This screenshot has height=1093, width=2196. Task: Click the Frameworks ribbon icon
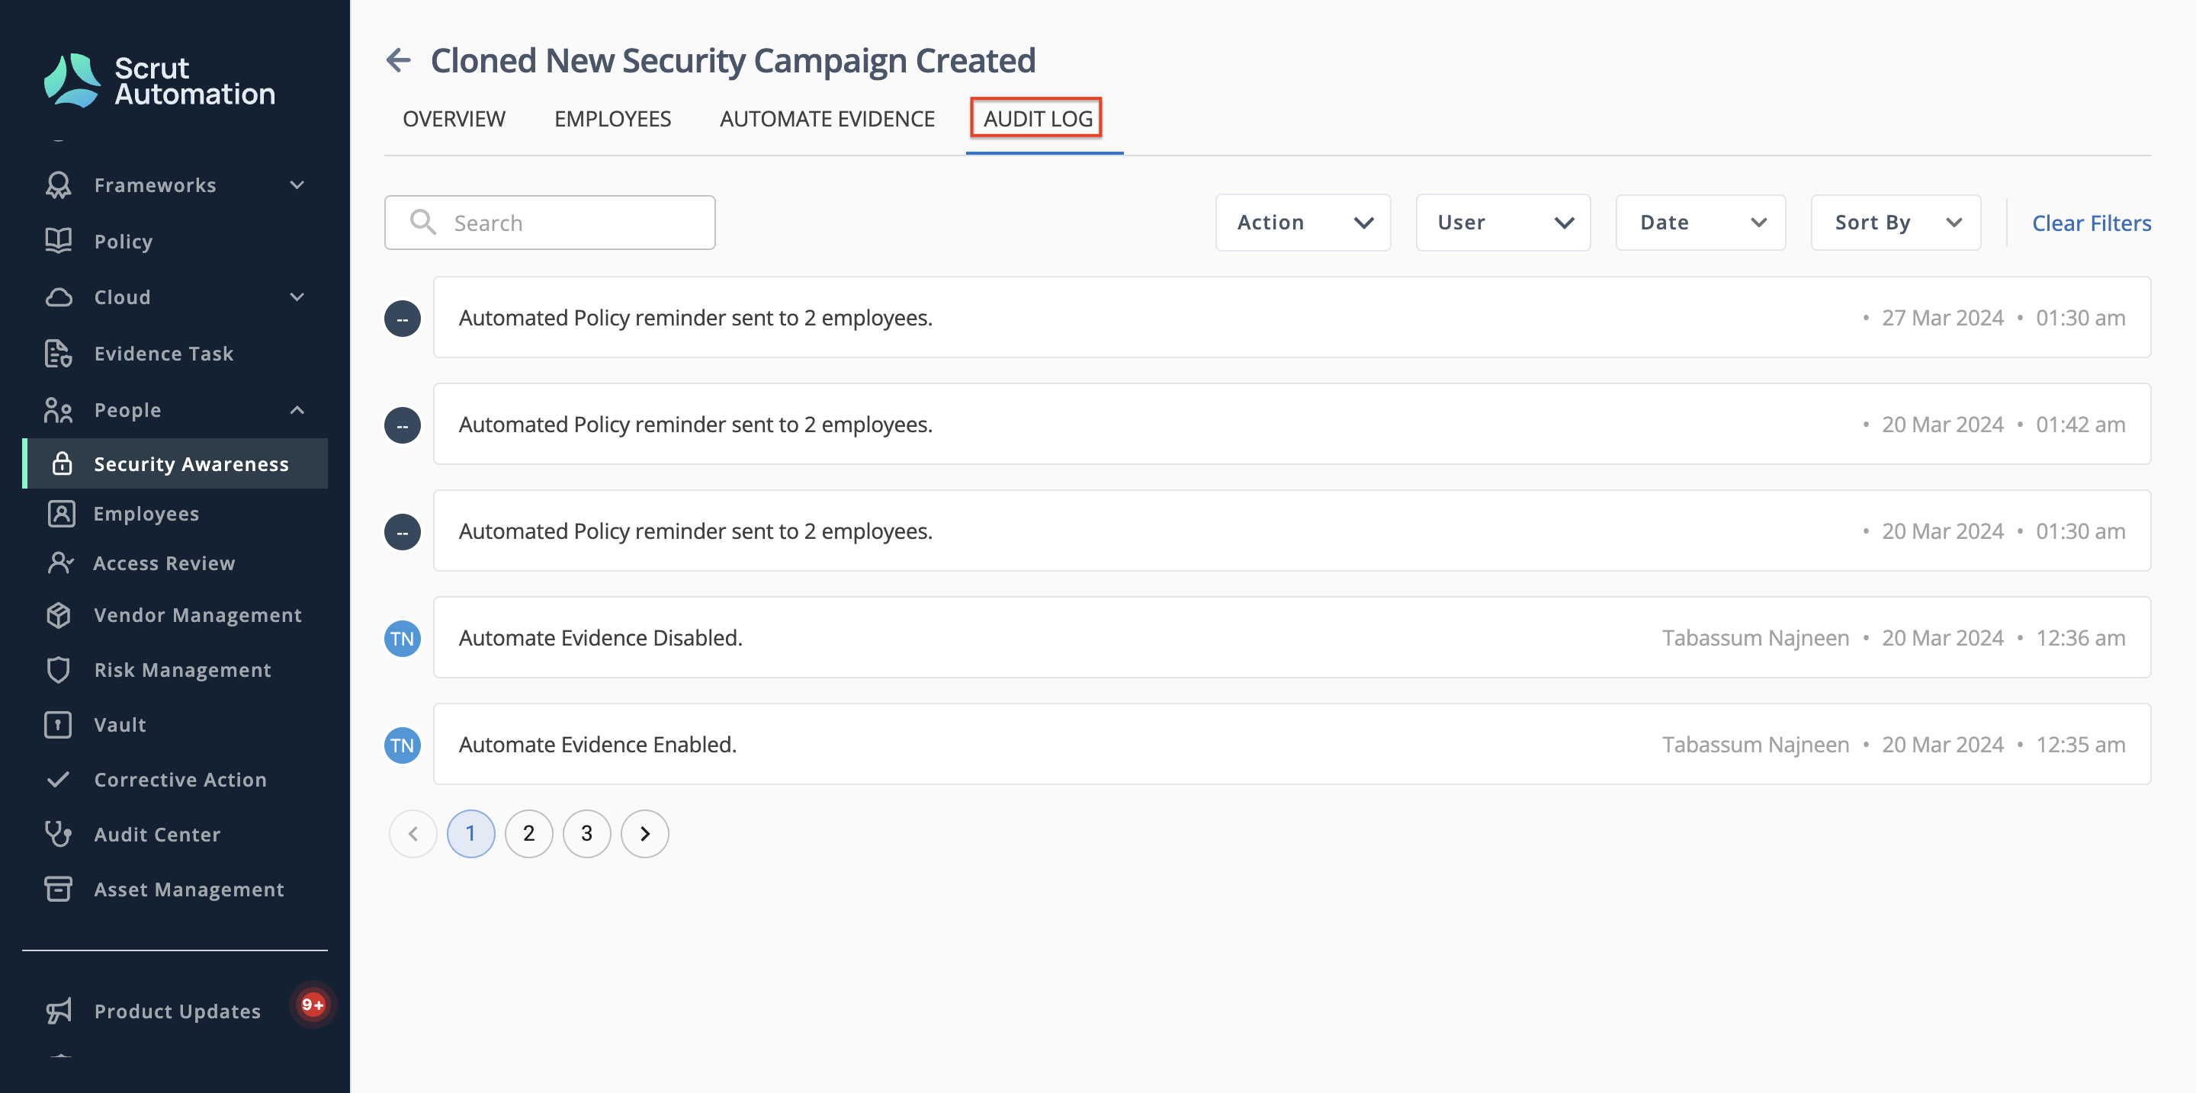pyautogui.click(x=58, y=185)
